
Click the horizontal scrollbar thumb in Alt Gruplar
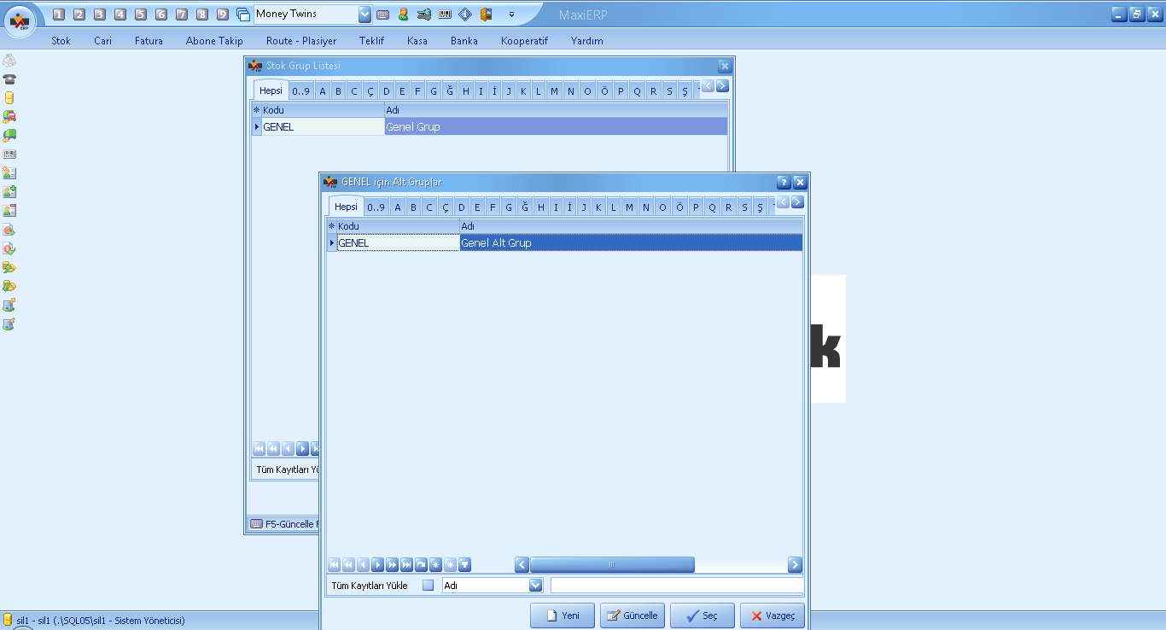pos(611,565)
